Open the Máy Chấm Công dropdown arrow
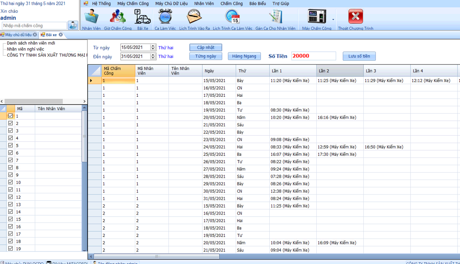This screenshot has width=460, height=264. 333,20
